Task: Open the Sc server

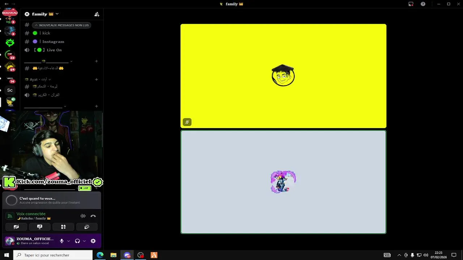Action: point(10,90)
